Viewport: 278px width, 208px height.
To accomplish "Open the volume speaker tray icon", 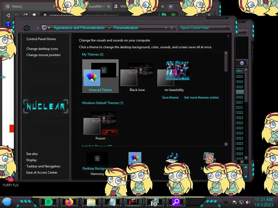I will 248,202.
